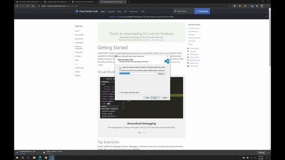Viewport: 285px width, 160px height.
Task: Click the blue Download button in header
Action: 202,11
